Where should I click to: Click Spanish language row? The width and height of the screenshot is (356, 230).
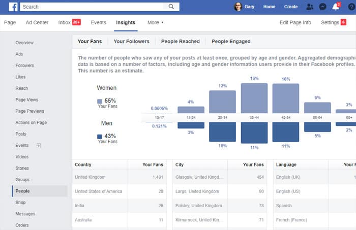click(x=315, y=206)
